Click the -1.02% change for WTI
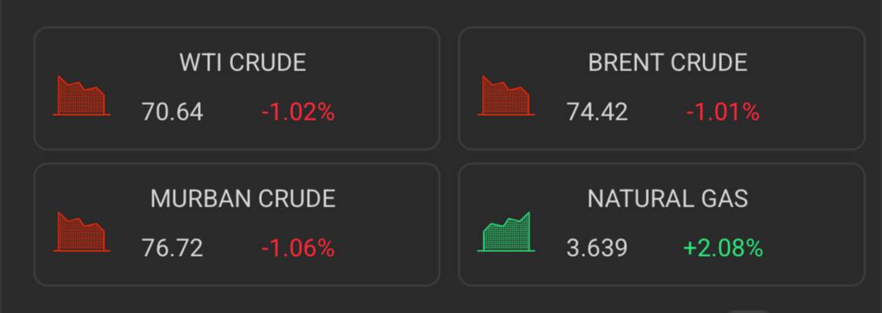 coord(298,112)
